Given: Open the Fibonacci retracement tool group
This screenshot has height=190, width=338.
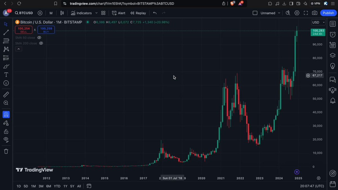Looking at the screenshot, I should [6, 41].
